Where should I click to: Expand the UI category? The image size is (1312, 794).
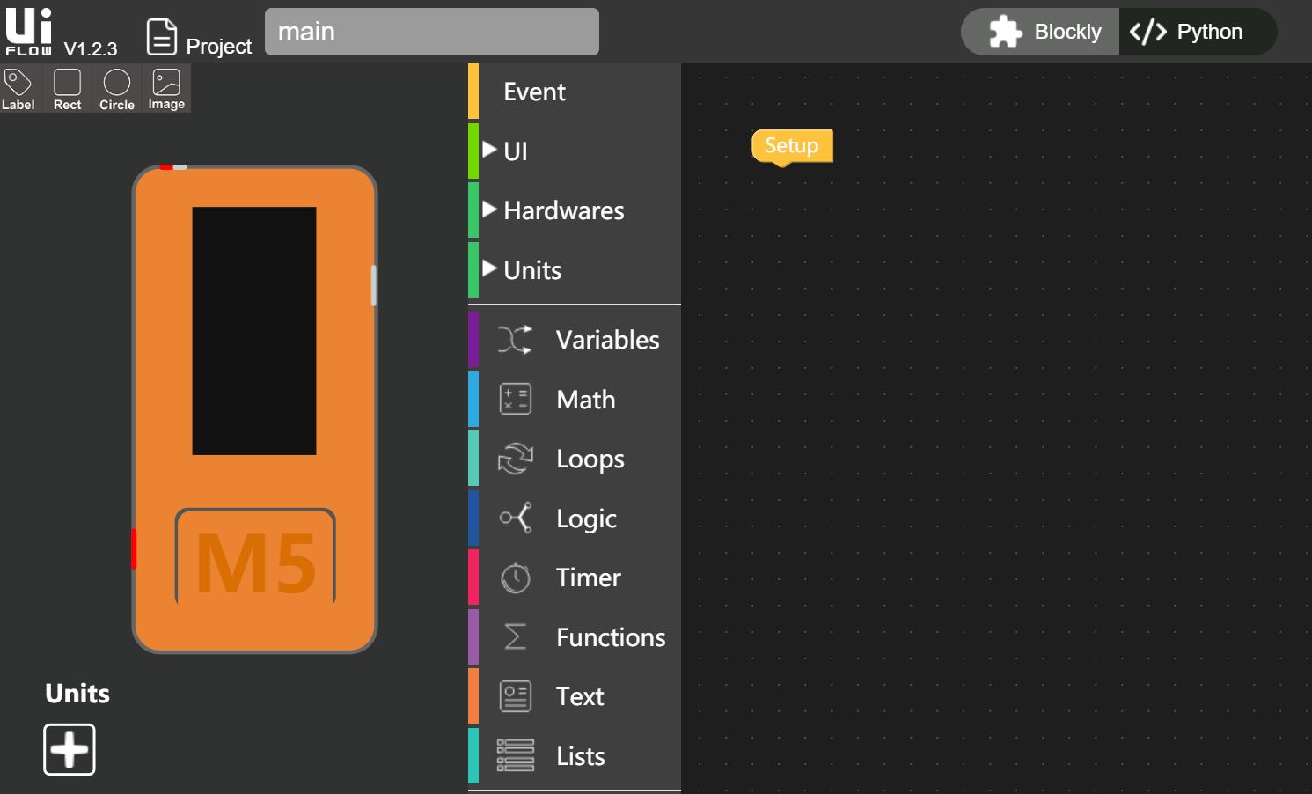click(514, 151)
